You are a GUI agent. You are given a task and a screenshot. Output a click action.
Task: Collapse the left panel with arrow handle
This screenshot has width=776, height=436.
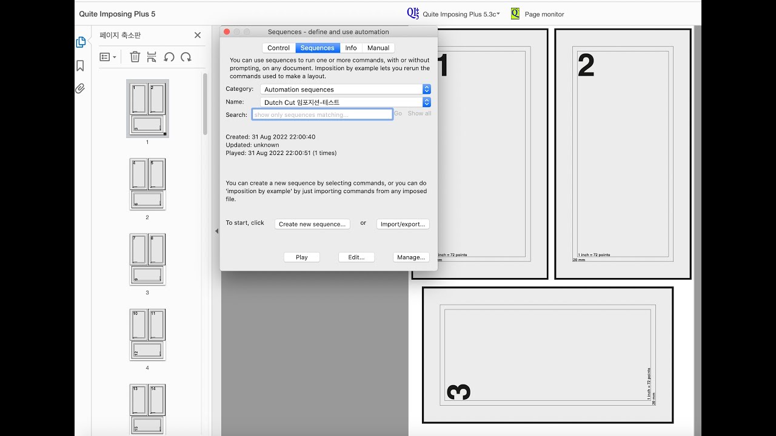click(216, 231)
